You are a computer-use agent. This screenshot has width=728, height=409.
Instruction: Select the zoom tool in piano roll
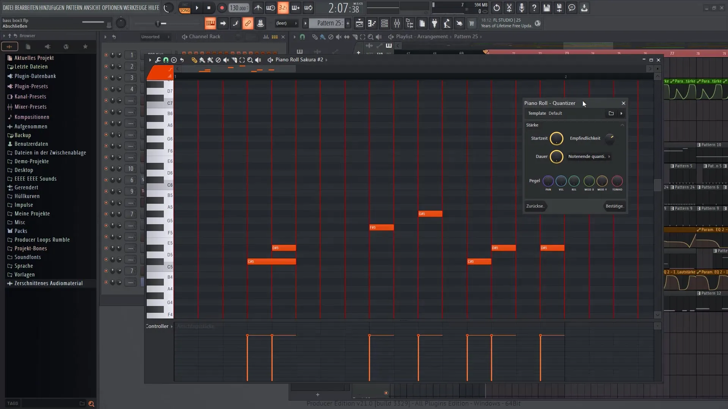250,60
